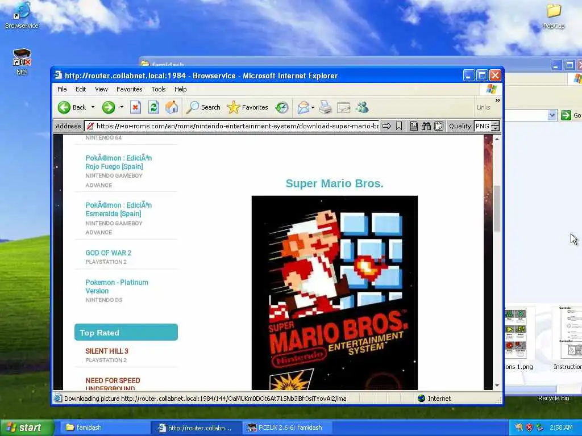Click the red shield security tray icon

tap(530, 428)
